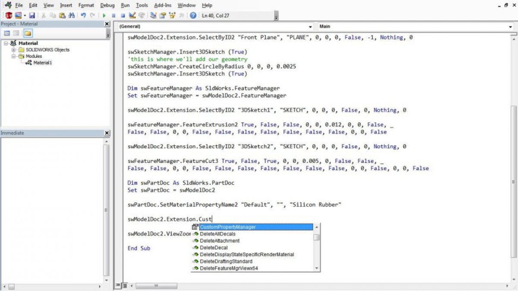The width and height of the screenshot is (518, 291).
Task: Select CustomPropertyManager from the autocomplete list
Action: pos(227,227)
